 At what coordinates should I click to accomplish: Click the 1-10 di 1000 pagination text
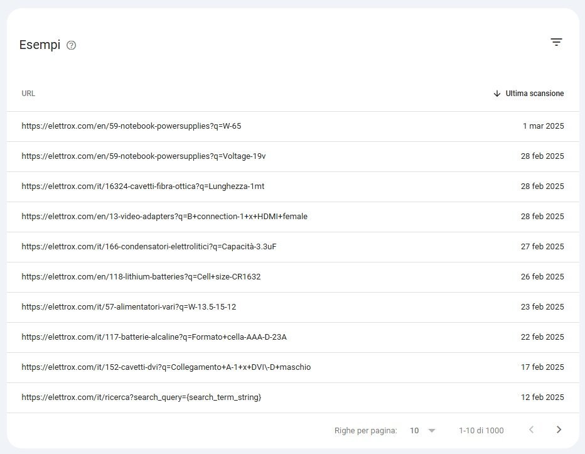[x=481, y=431]
